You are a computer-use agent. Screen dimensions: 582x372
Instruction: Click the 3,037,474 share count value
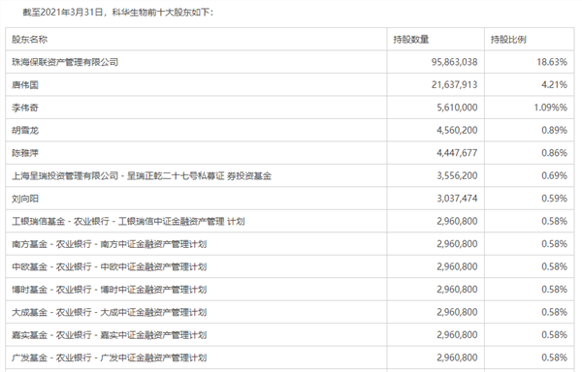[457, 199]
